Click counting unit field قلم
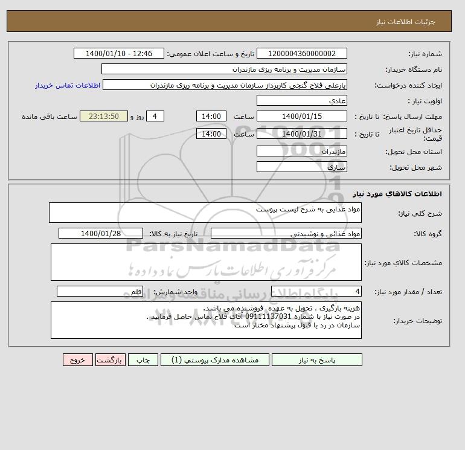 click(100, 291)
